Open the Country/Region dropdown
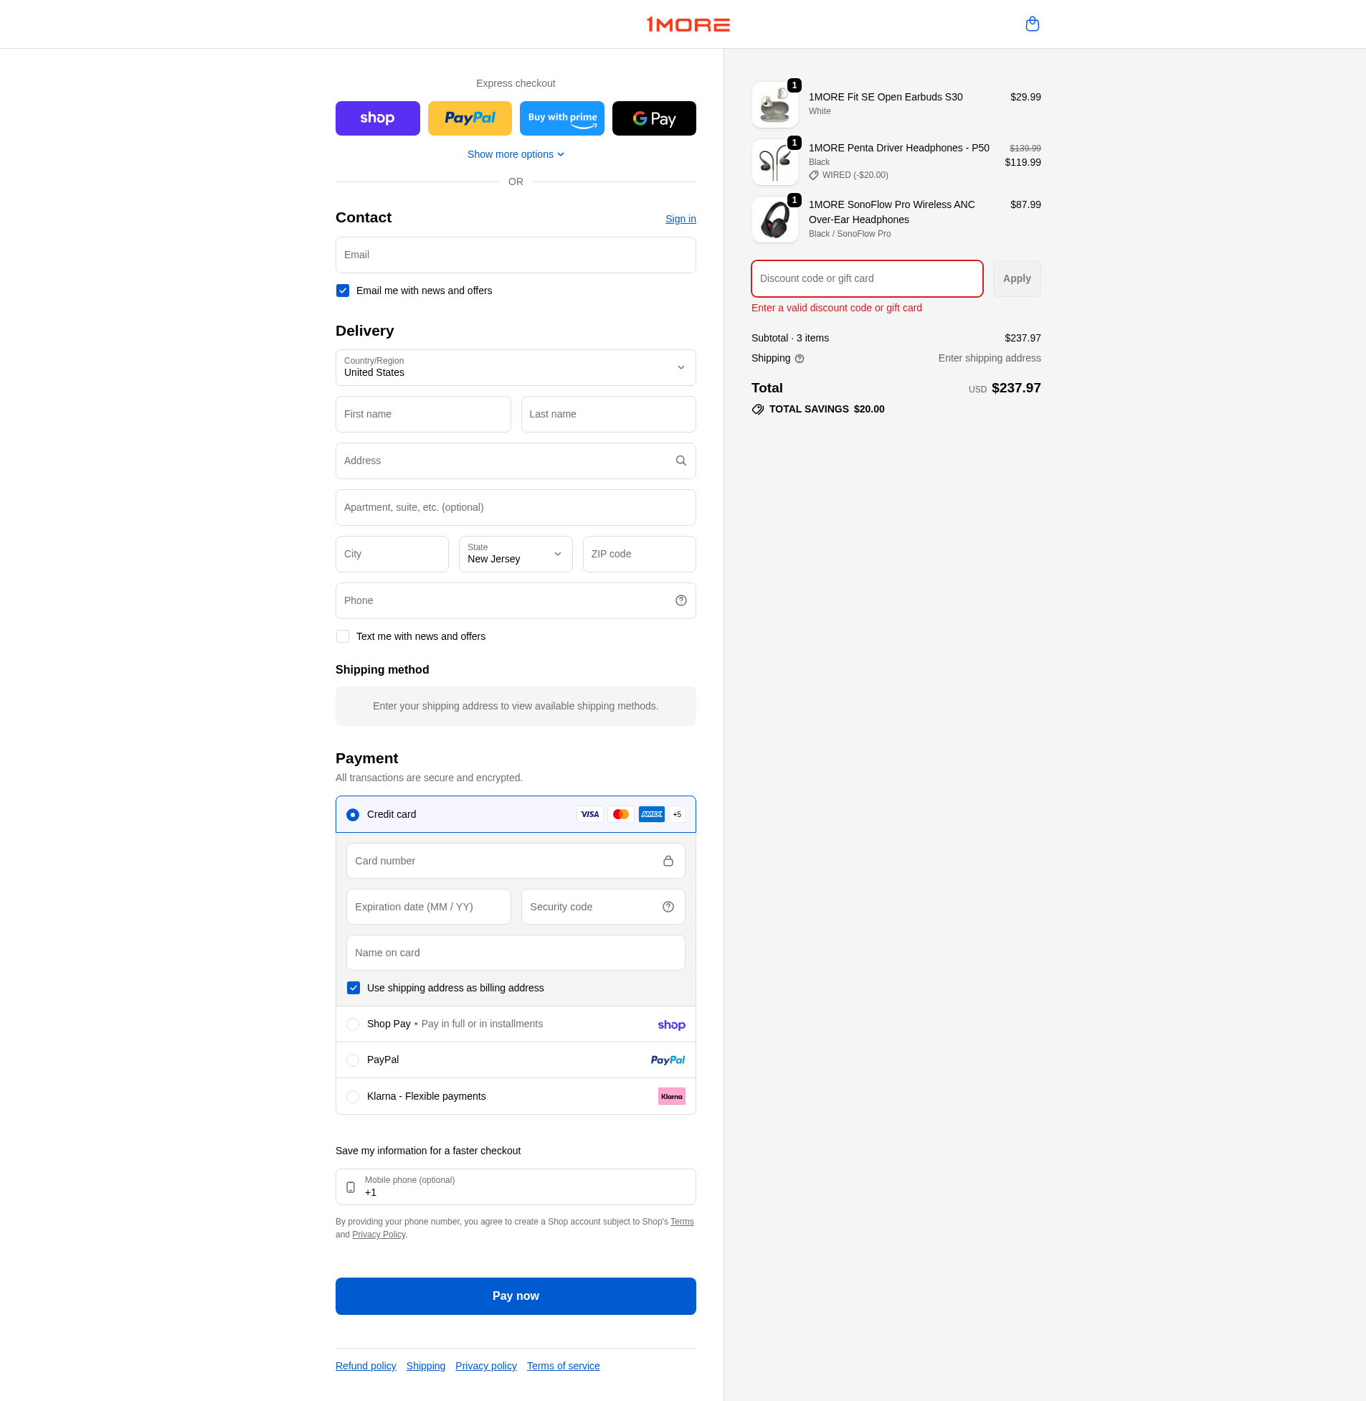Viewport: 1366px width, 1401px height. [x=515, y=367]
